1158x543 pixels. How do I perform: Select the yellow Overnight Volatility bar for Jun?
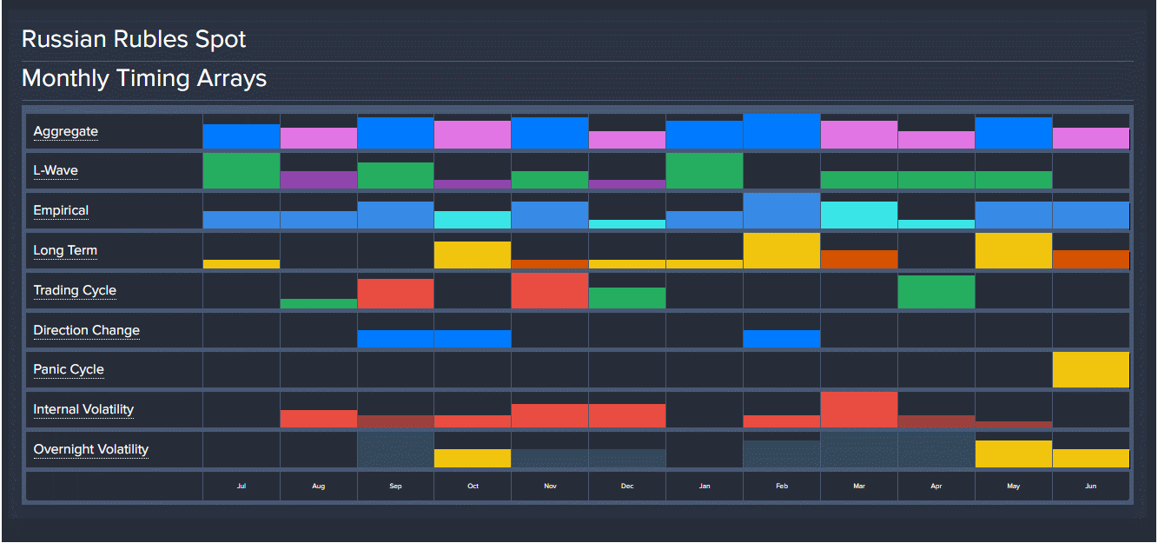click(x=1091, y=459)
